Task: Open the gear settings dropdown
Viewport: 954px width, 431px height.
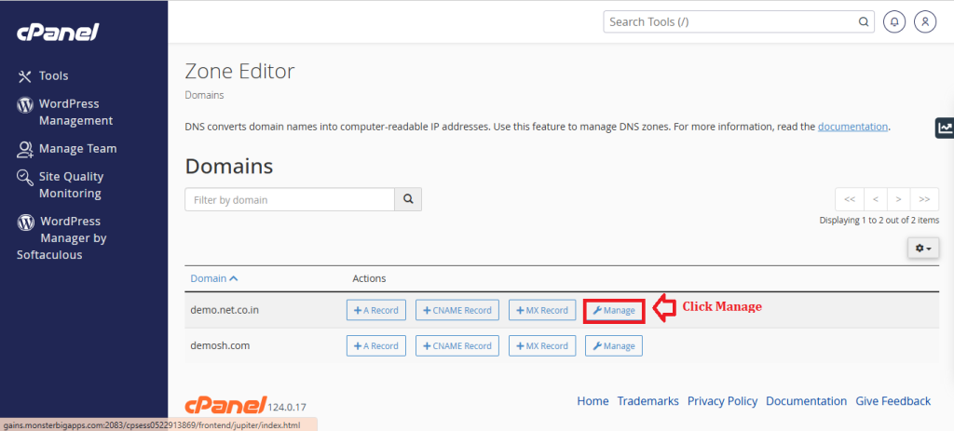Action: [923, 248]
